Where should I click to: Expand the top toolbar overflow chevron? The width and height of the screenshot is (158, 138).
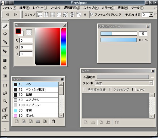click(156, 14)
